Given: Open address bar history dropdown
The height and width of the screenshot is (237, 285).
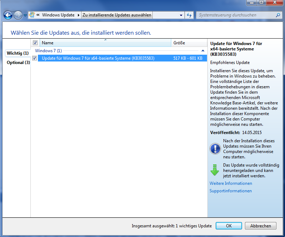Looking at the screenshot, I should point(181,15).
